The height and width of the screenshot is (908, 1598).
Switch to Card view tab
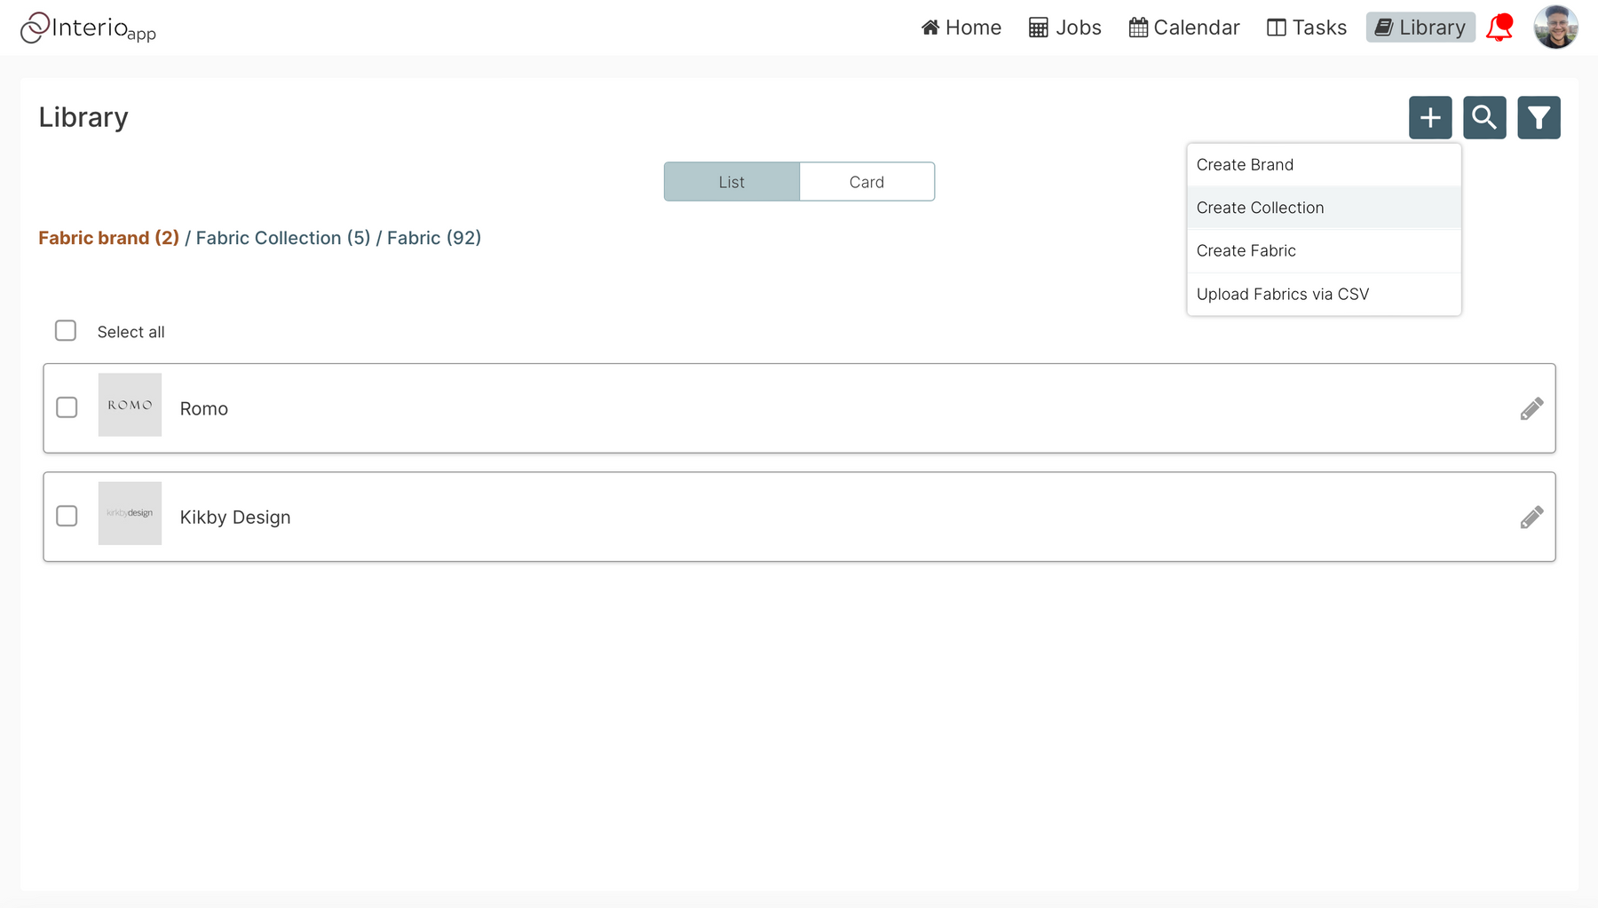tap(866, 182)
